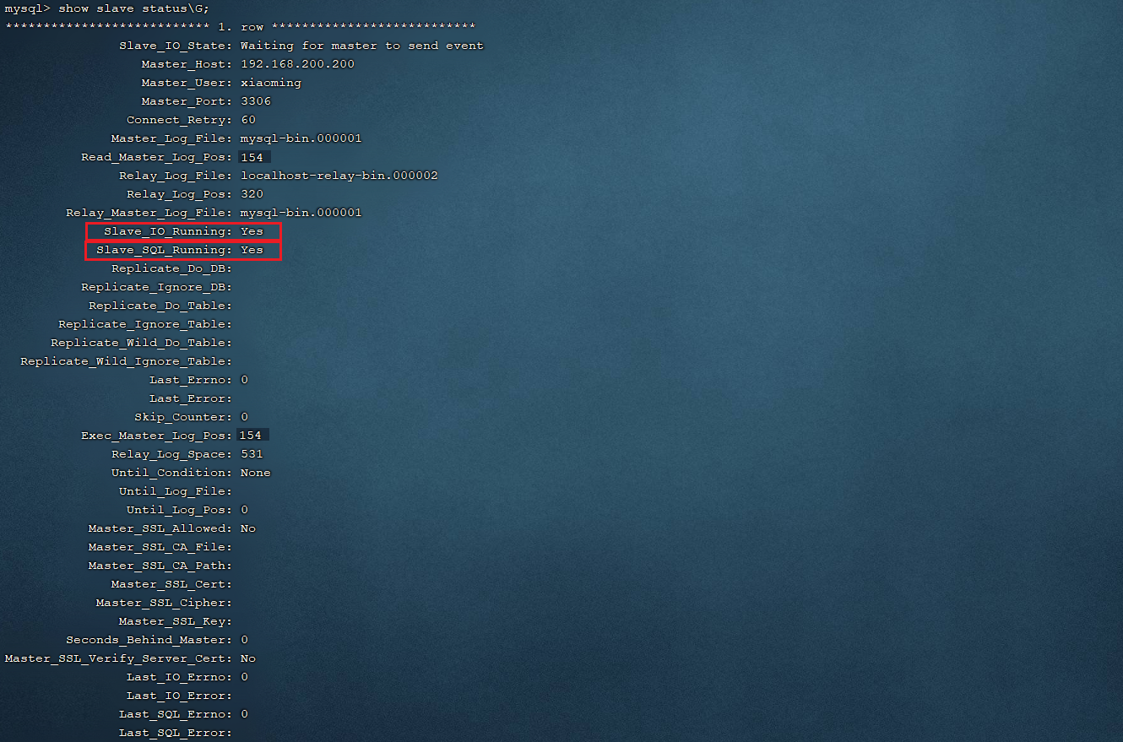Select the Connect_Retry value 60
1123x742 pixels.
247,120
